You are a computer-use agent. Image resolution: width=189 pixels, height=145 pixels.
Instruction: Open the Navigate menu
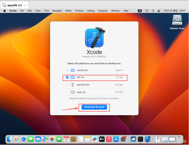click(x=57, y=11)
